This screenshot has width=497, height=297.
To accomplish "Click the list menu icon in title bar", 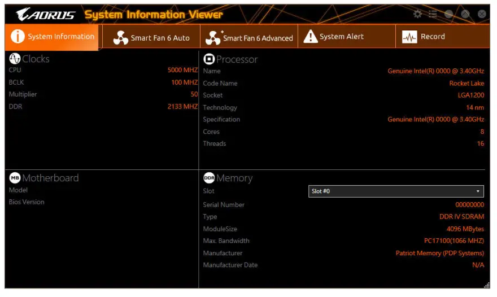I will tap(433, 14).
